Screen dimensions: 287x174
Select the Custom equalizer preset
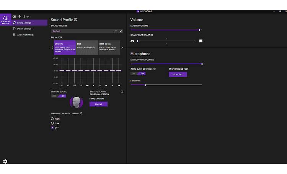[65, 48]
